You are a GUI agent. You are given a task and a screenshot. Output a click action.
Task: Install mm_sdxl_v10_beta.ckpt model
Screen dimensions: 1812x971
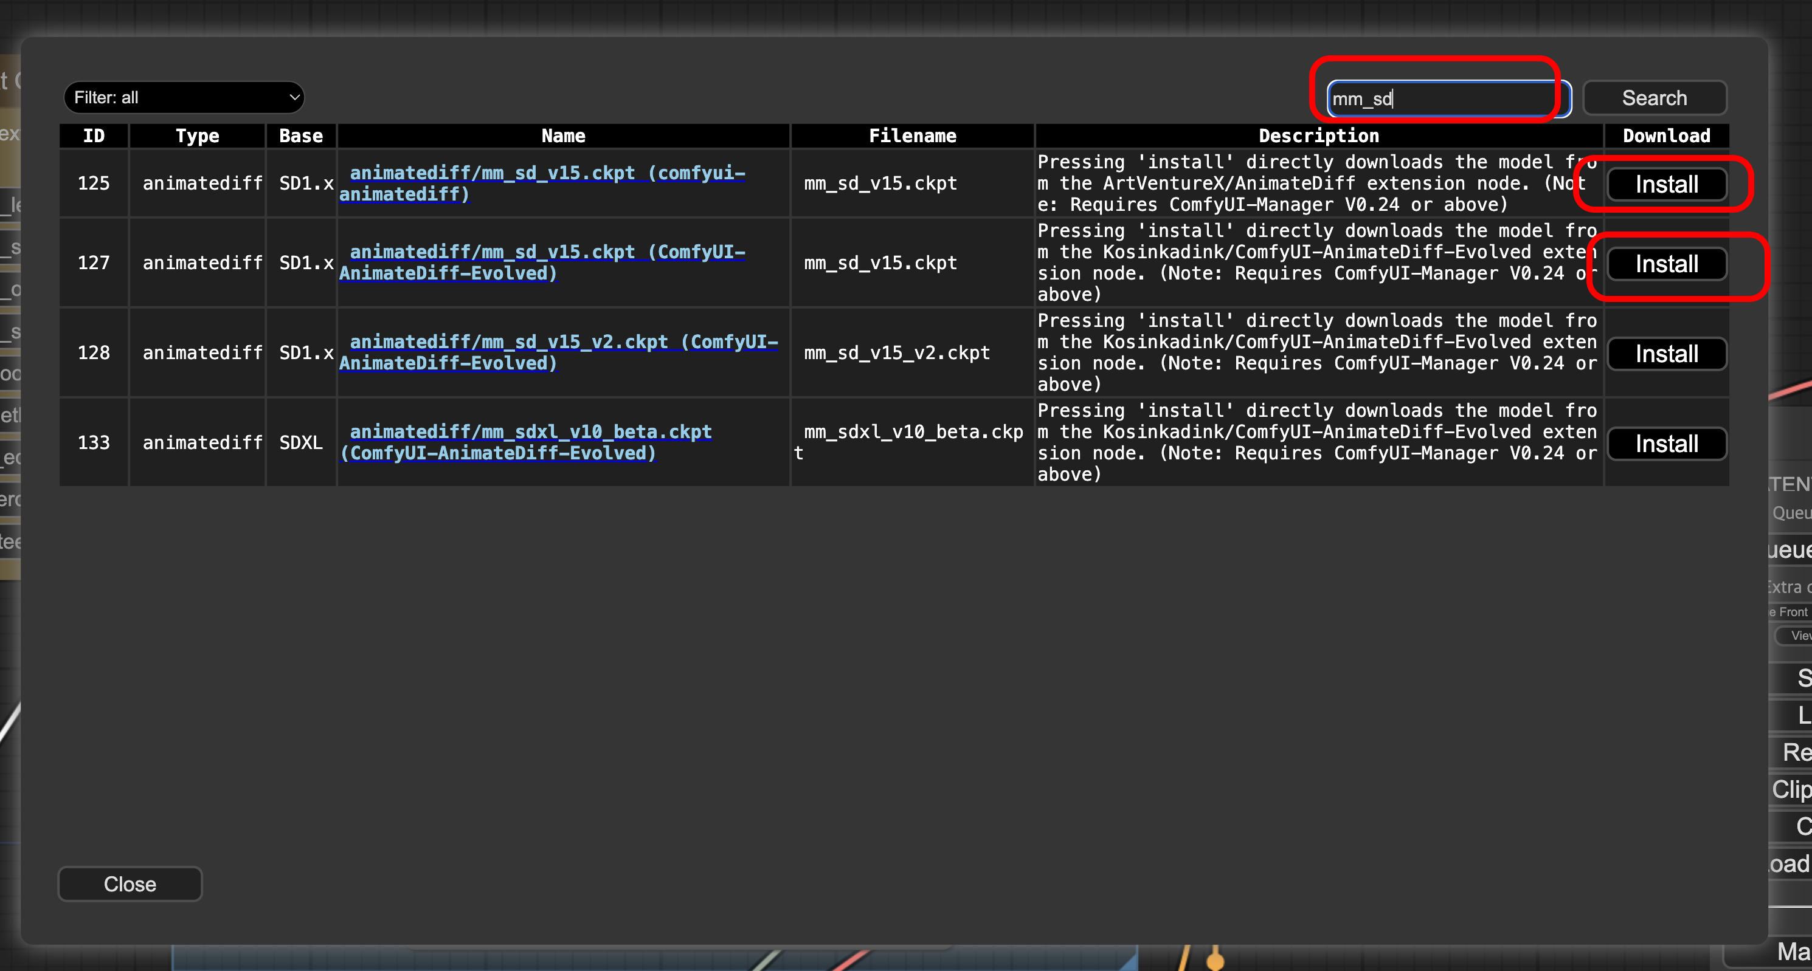pos(1665,444)
